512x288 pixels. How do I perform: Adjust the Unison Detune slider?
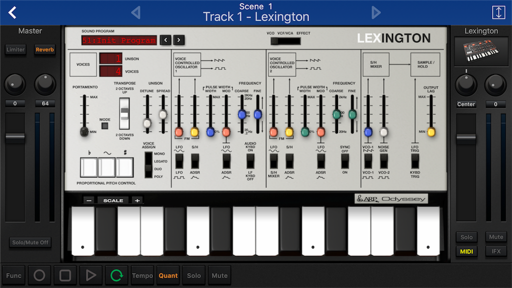pos(147,123)
